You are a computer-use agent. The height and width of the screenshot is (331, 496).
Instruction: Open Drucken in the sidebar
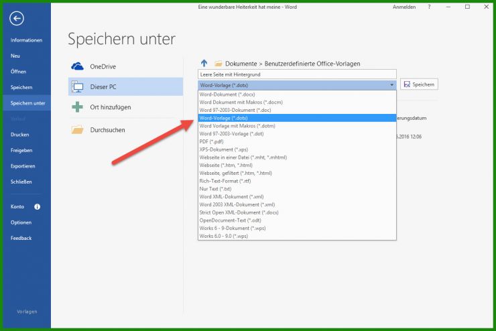click(x=19, y=135)
